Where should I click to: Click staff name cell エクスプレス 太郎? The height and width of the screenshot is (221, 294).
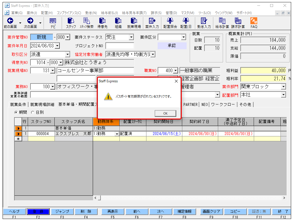74,134
